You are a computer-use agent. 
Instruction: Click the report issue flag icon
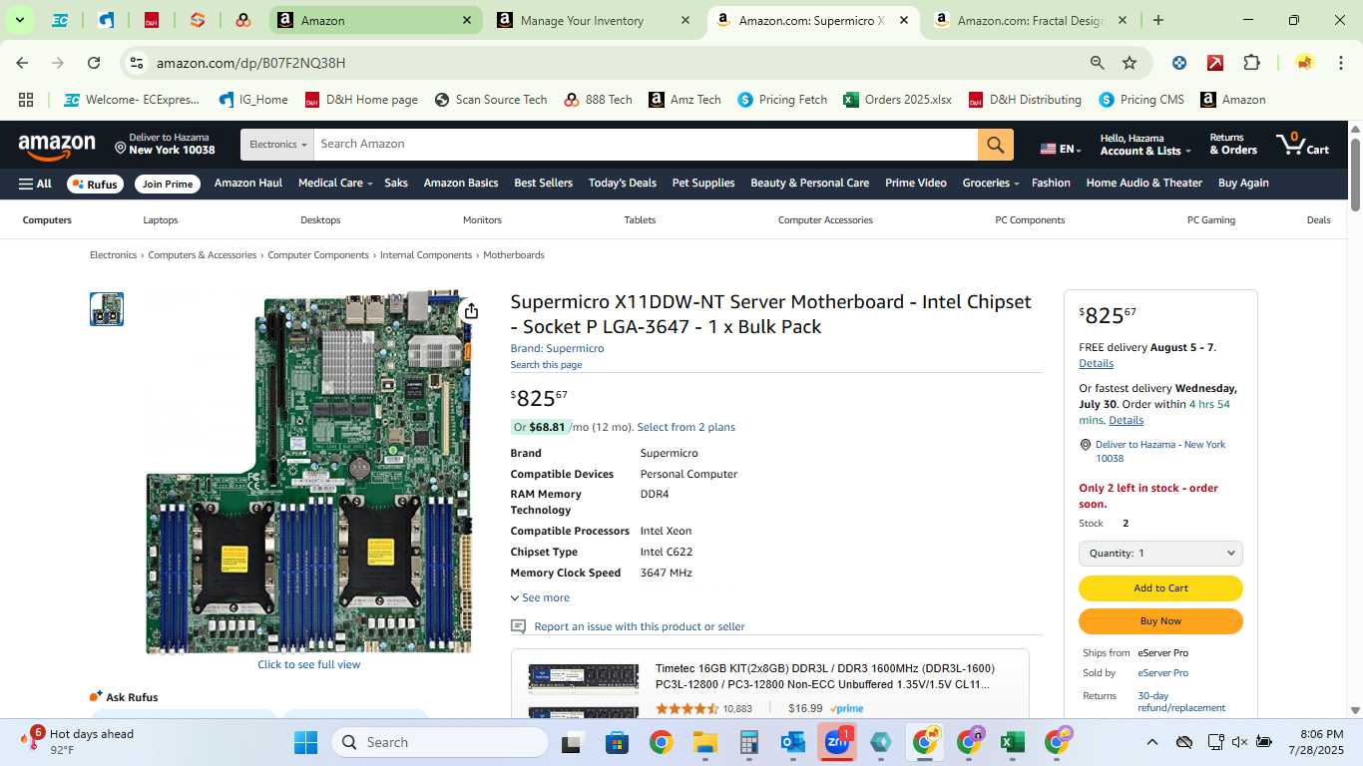518,626
